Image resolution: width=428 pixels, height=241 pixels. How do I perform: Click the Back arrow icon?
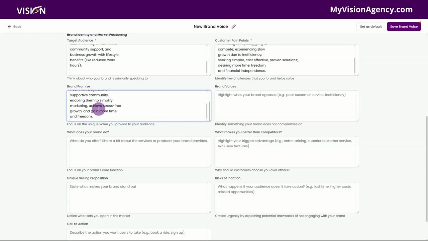[x=9, y=26]
